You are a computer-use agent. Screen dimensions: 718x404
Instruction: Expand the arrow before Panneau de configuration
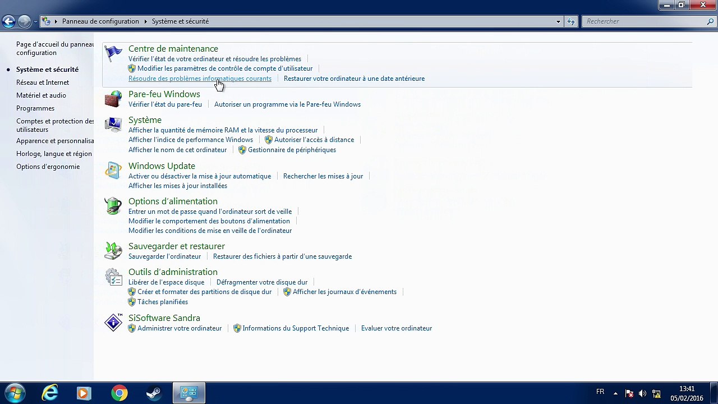pyautogui.click(x=56, y=21)
